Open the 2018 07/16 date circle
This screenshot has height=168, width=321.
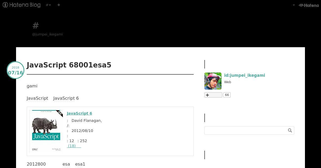coord(16,70)
